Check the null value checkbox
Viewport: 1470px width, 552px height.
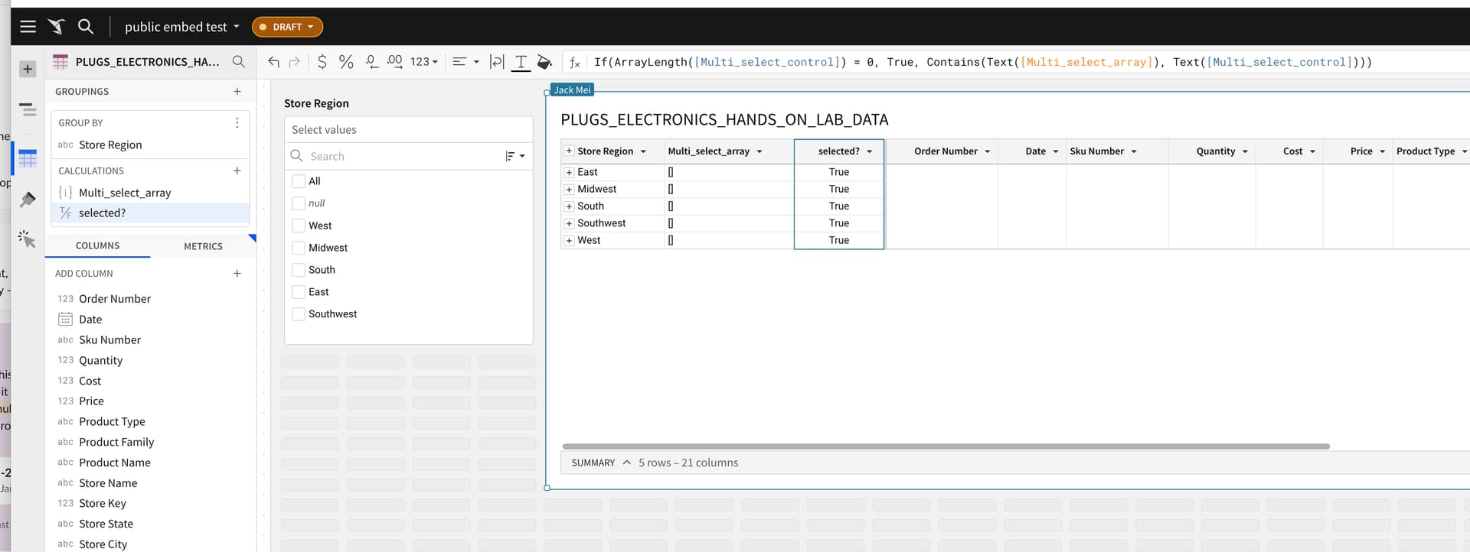[299, 203]
